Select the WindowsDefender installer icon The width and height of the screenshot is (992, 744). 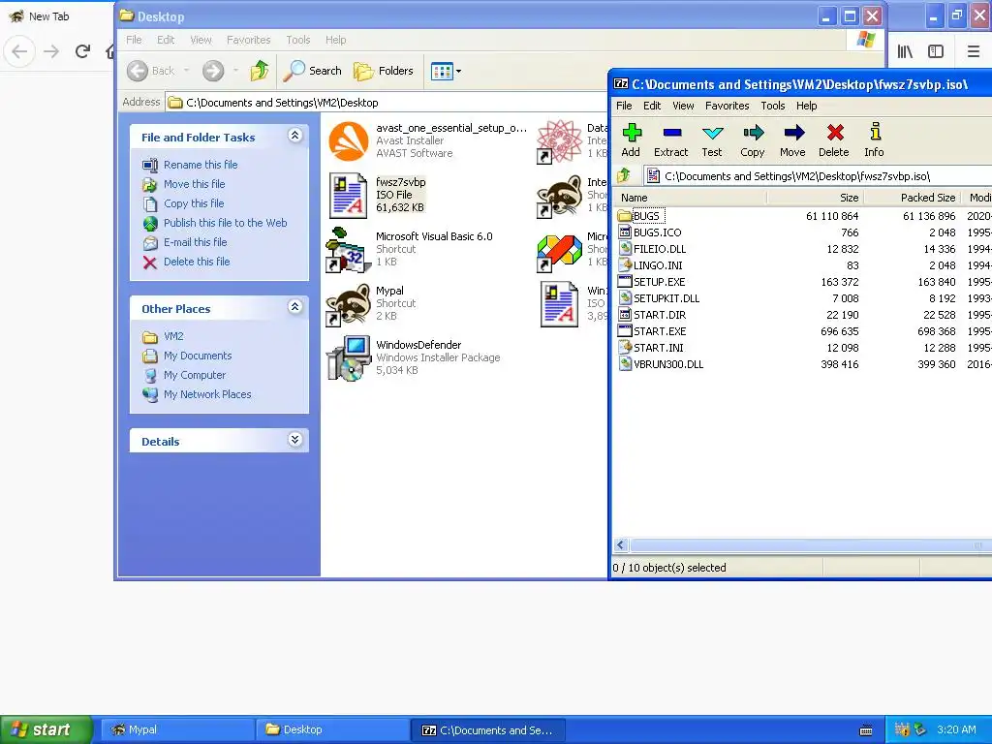click(x=348, y=358)
